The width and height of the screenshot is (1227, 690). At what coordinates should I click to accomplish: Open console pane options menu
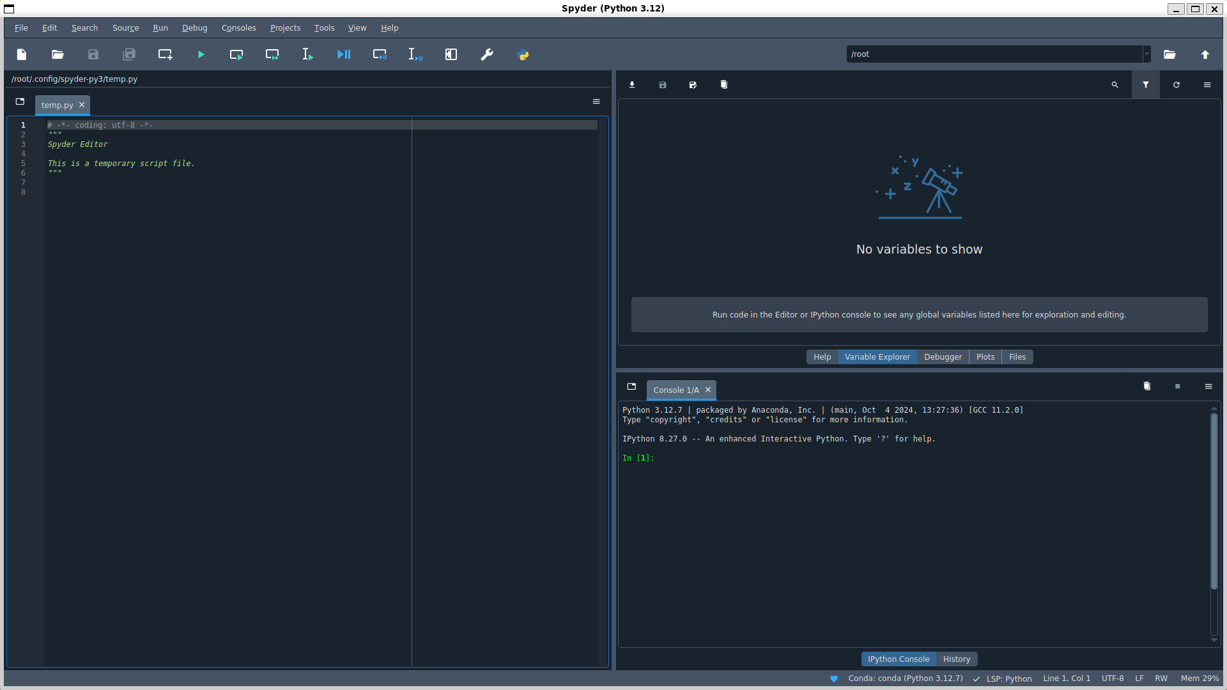pos(1208,387)
